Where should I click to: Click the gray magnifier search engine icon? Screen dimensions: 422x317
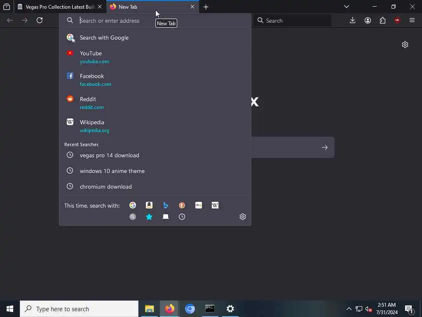(133, 217)
